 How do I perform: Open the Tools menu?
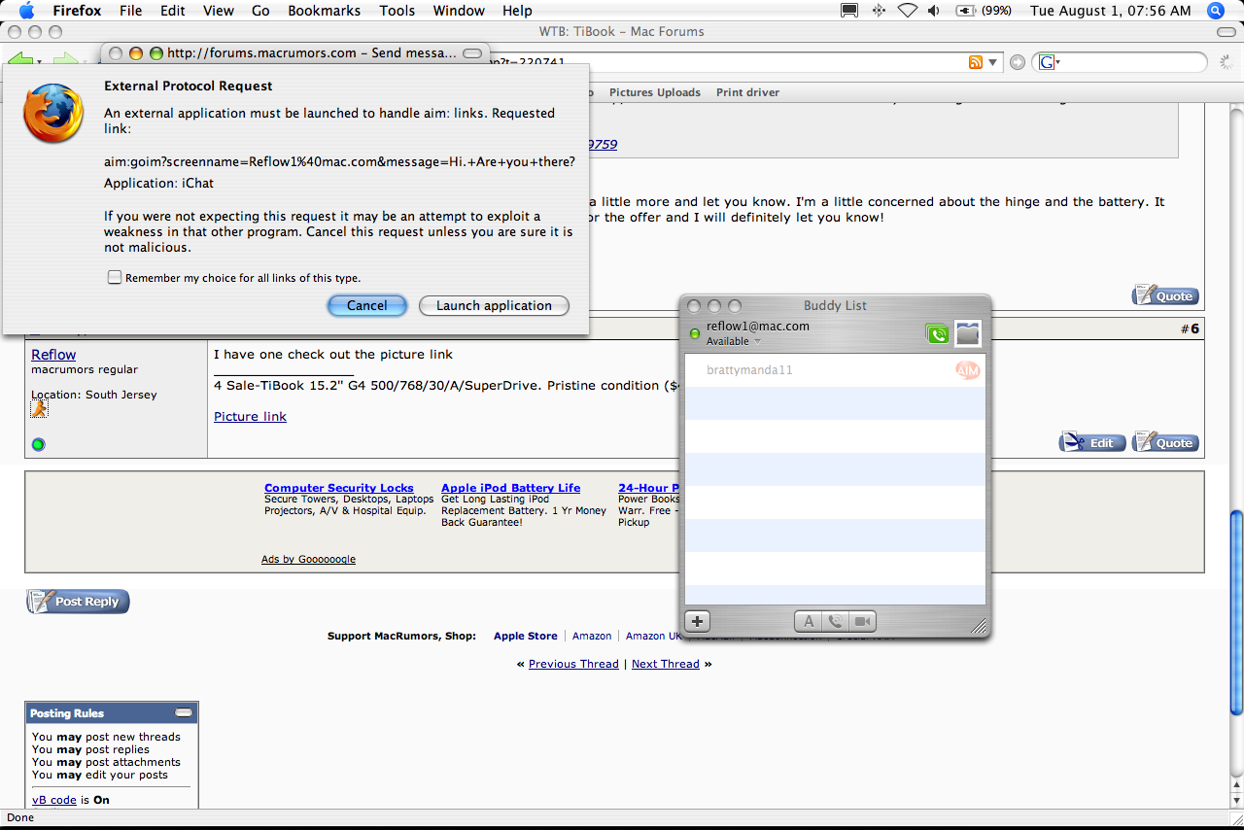pyautogui.click(x=397, y=11)
